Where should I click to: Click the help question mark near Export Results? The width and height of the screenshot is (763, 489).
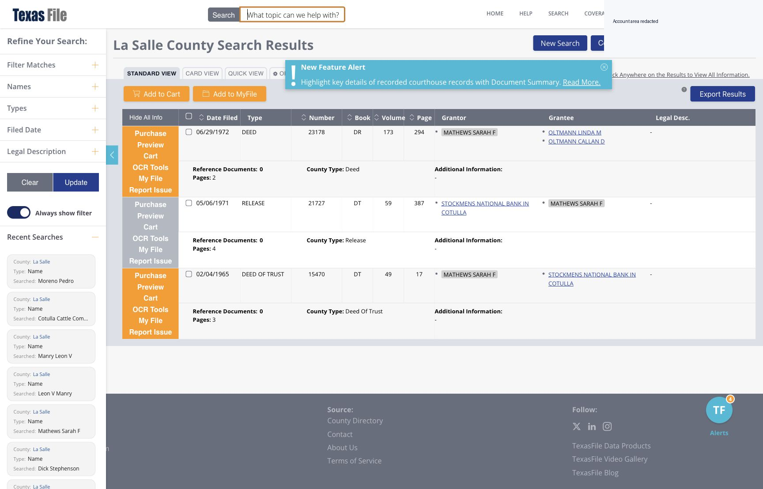tap(684, 90)
